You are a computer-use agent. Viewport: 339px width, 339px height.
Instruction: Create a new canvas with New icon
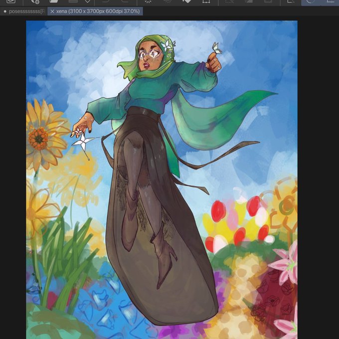(x=35, y=1)
